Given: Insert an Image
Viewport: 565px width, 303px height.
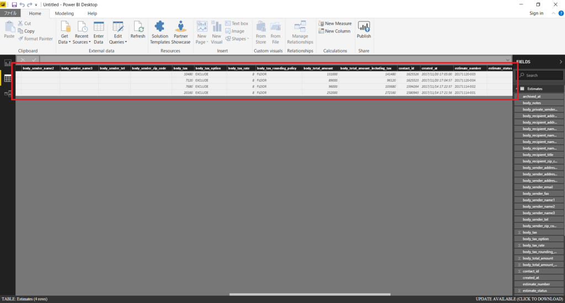Looking at the screenshot, I should point(234,31).
